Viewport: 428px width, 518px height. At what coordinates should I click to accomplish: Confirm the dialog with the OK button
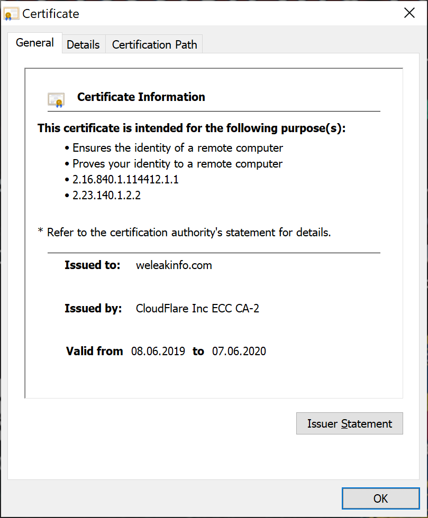point(380,498)
